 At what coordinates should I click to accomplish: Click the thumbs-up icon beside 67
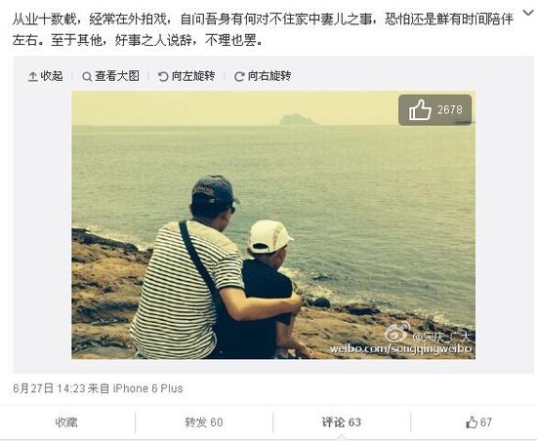[x=472, y=422]
